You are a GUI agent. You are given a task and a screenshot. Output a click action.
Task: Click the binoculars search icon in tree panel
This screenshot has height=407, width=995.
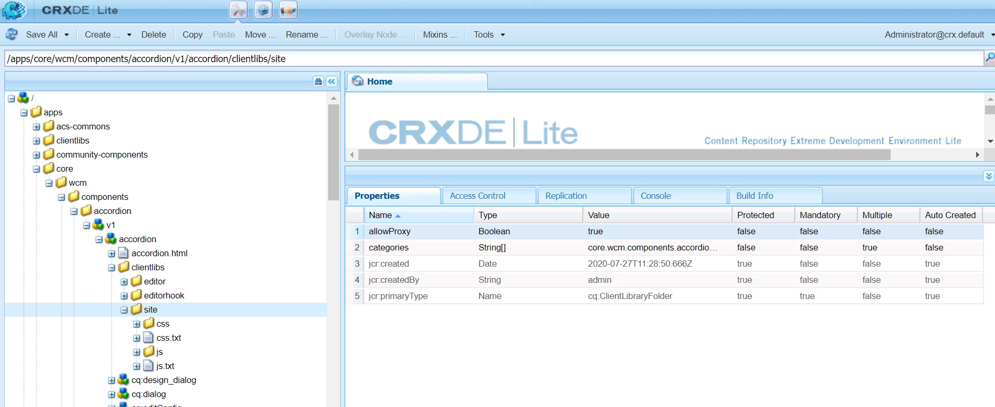[318, 81]
